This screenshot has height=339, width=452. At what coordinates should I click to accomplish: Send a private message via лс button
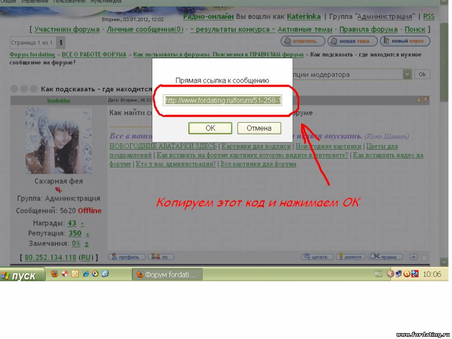pos(161,257)
